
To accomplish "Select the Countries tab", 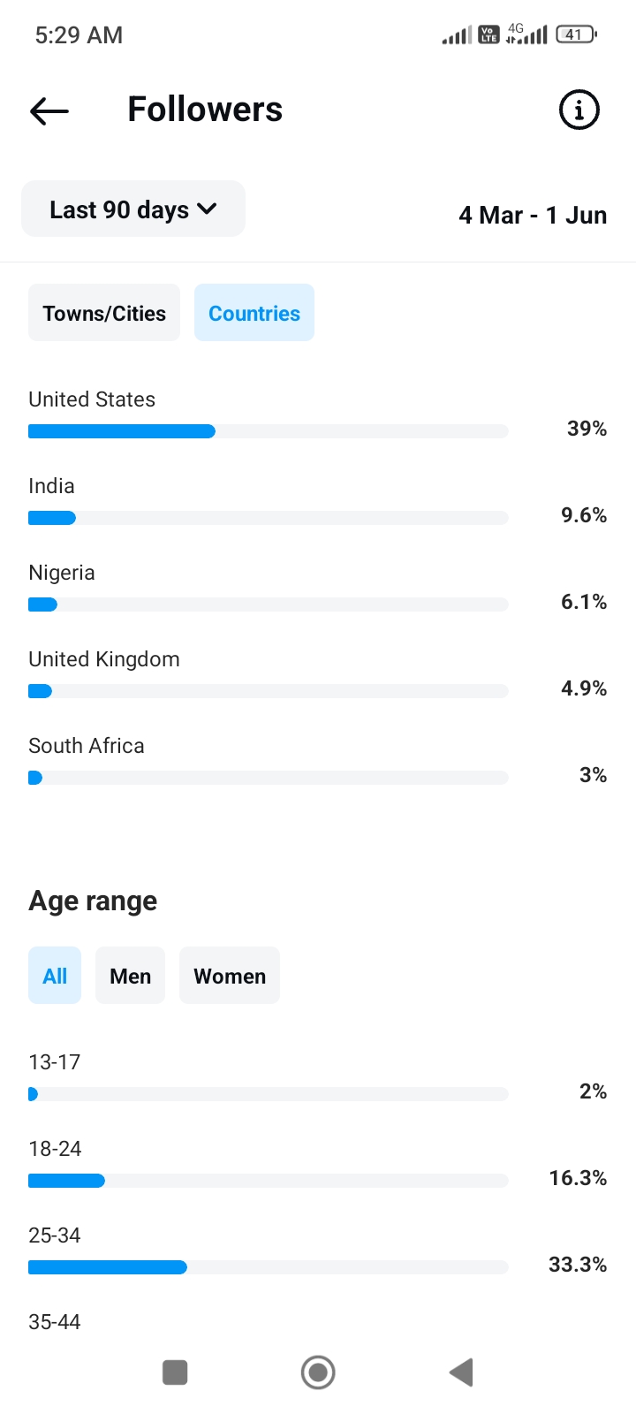I will point(254,313).
